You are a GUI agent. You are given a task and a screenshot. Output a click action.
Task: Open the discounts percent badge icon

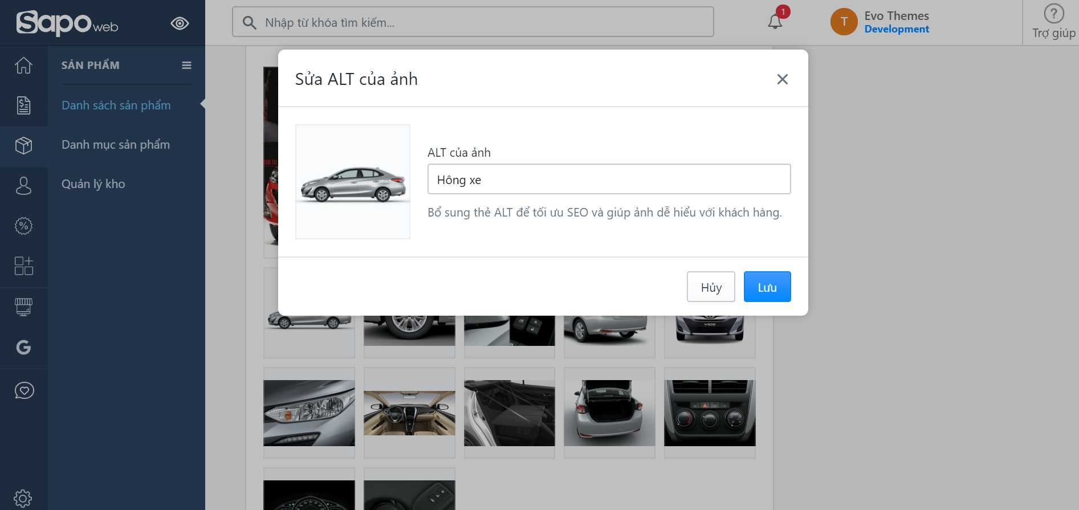point(23,226)
